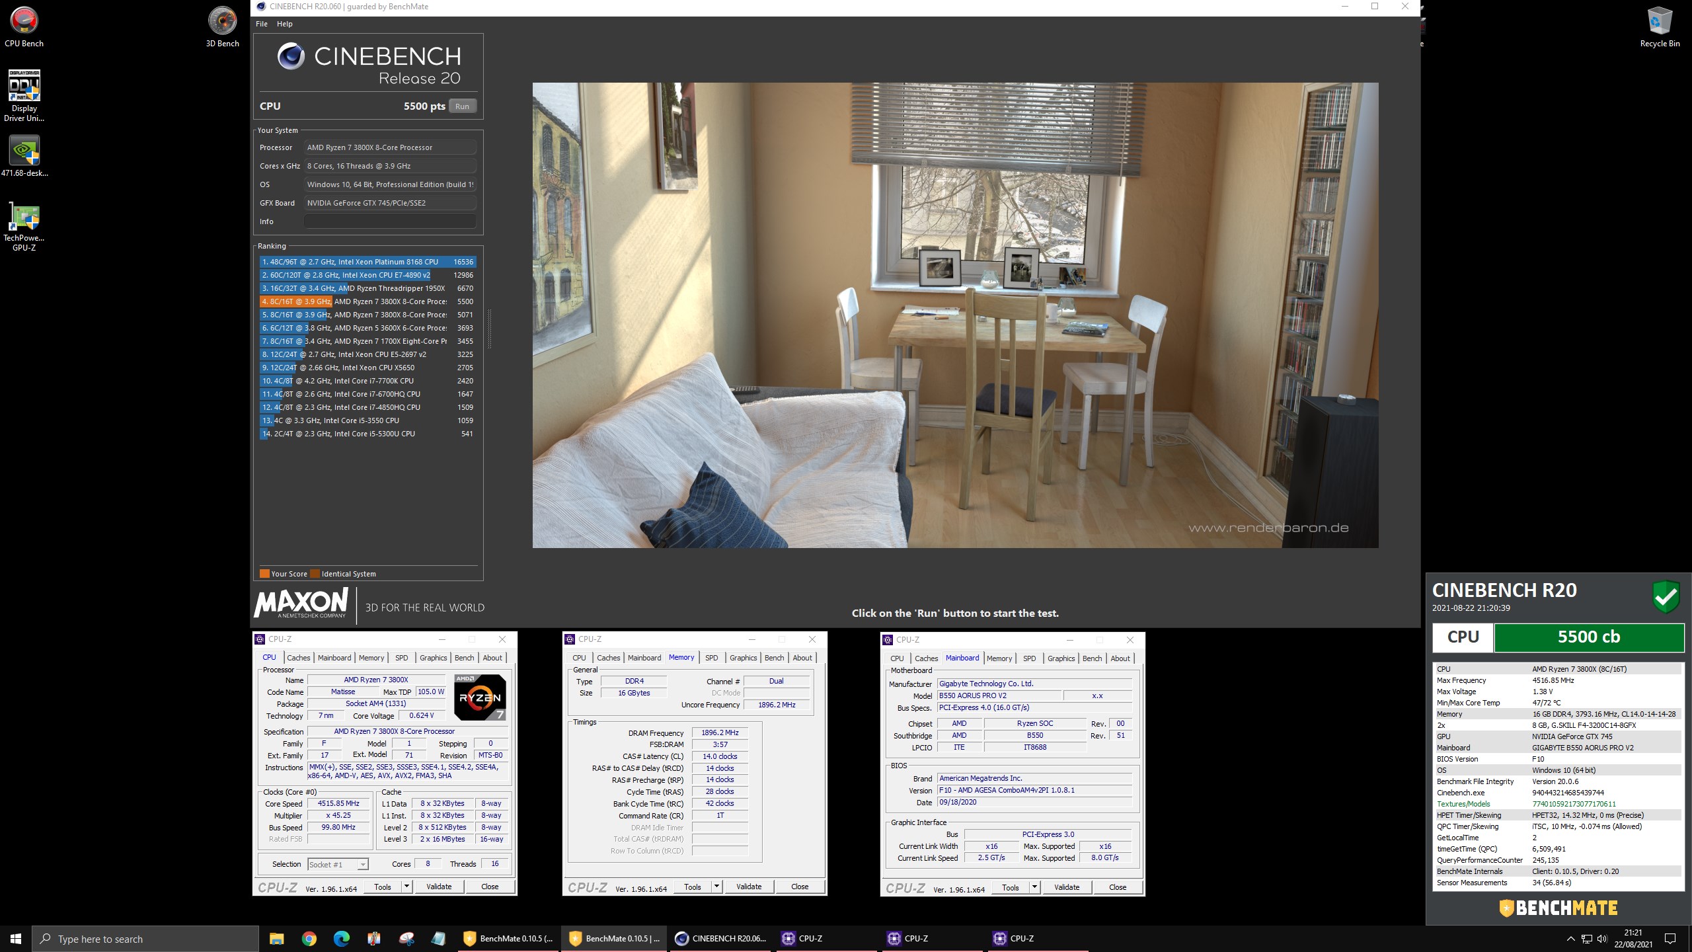This screenshot has width=1692, height=952.
Task: Expand Tools dropdown arrow in Mainboard CPU-Z
Action: [x=1034, y=888]
